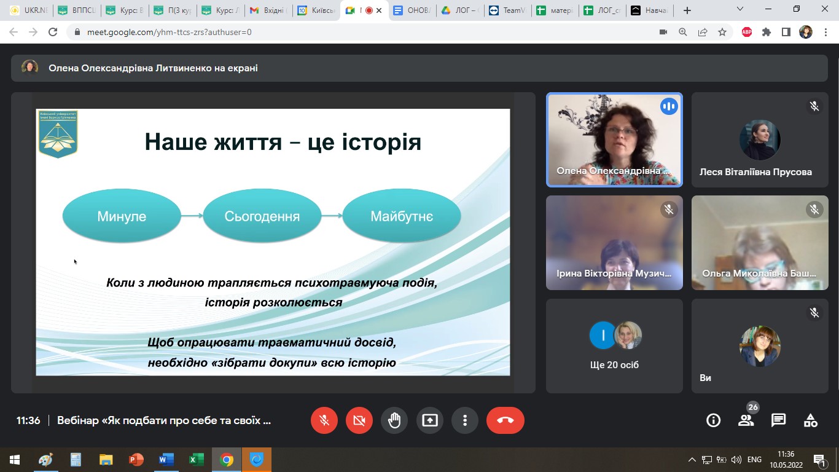Toggle the microphone mute button
Viewport: 839px width, 472px height.
pyautogui.click(x=324, y=420)
